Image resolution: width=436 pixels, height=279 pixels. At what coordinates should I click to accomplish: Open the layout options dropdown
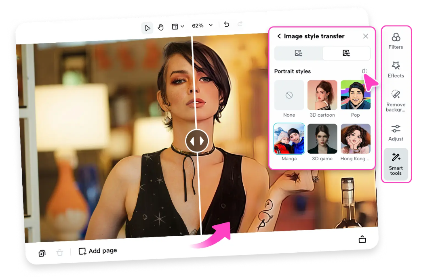point(178,27)
